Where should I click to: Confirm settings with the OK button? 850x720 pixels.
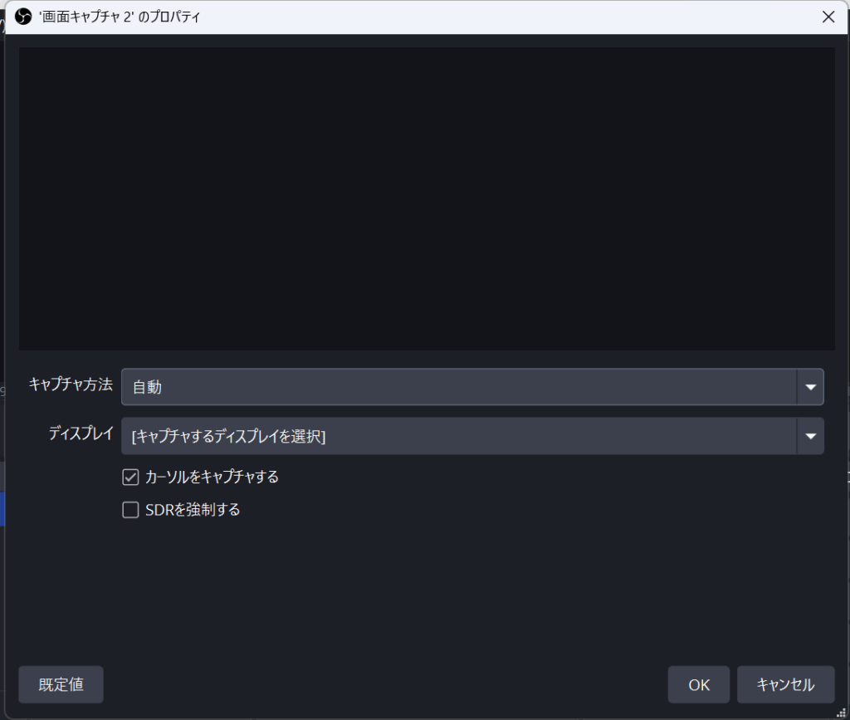(699, 685)
